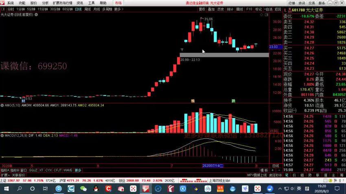Open the 功能 menu

(x=22, y=3)
